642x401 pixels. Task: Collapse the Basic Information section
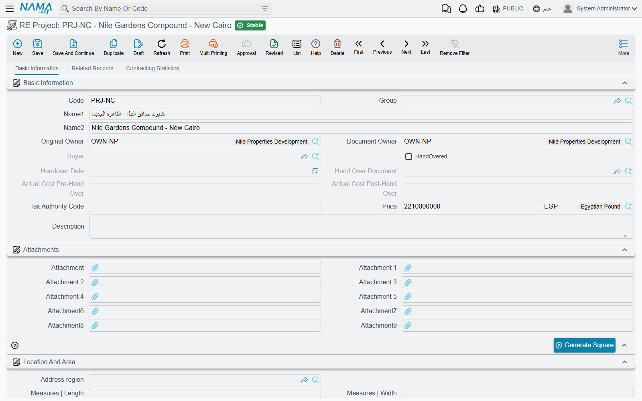pyautogui.click(x=625, y=83)
